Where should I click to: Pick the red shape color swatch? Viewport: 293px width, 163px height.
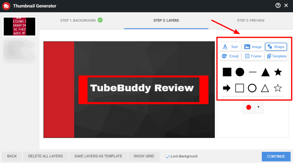coord(249,107)
